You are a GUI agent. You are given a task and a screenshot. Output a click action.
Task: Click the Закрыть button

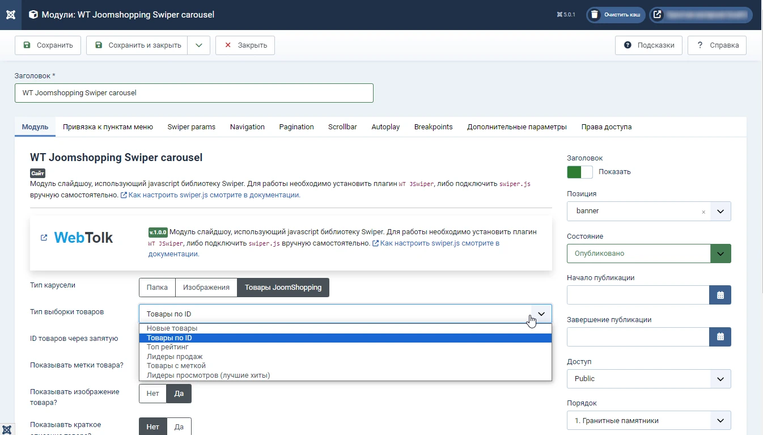(x=245, y=45)
